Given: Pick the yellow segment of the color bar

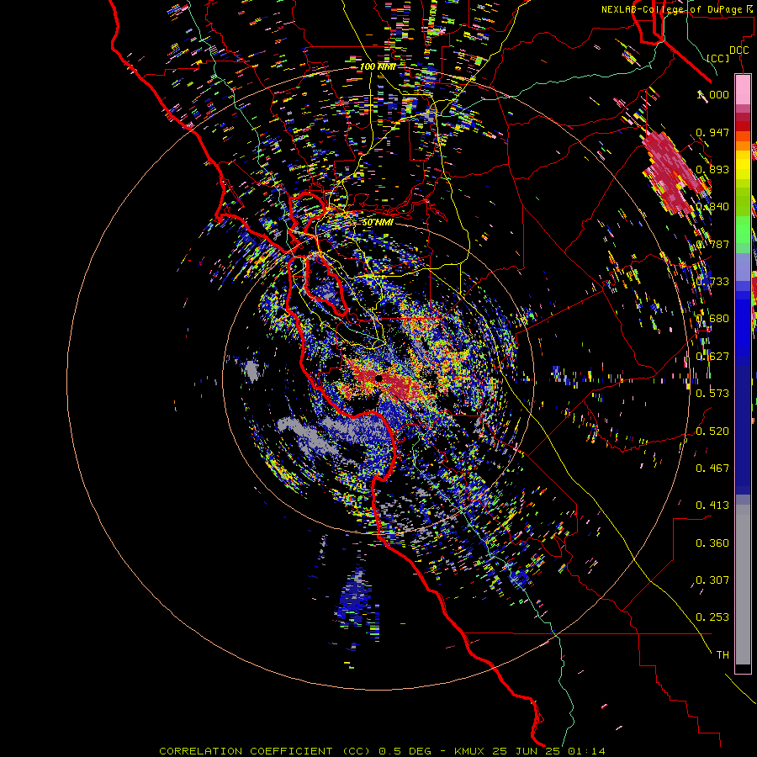Looking at the screenshot, I should pyautogui.click(x=743, y=165).
